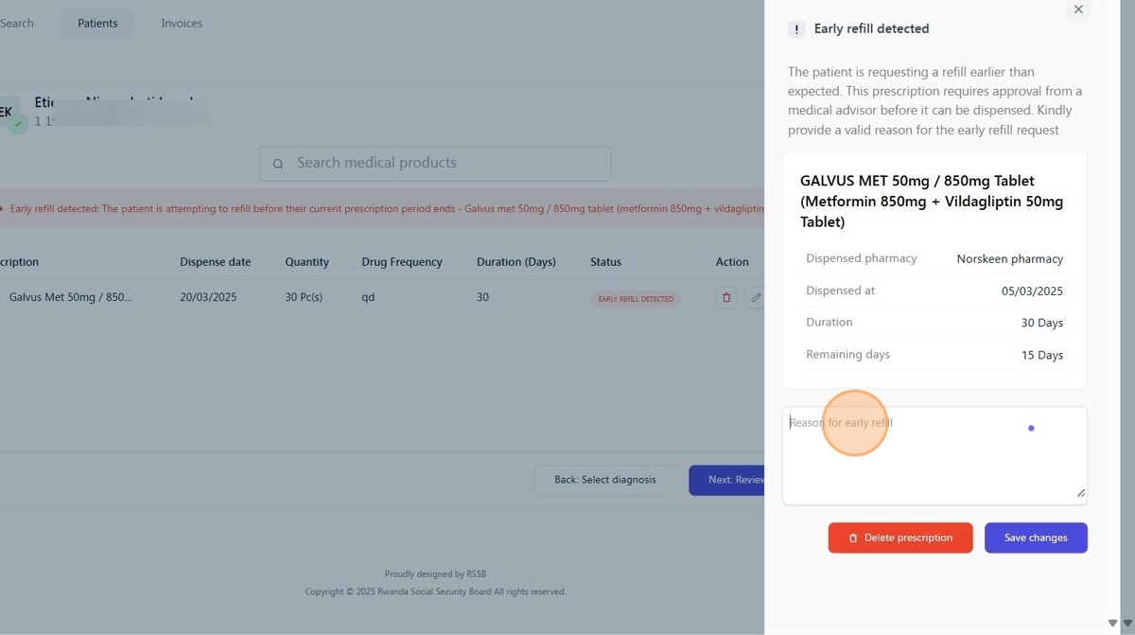
Task: Click the Remaining days label
Action: (x=847, y=355)
